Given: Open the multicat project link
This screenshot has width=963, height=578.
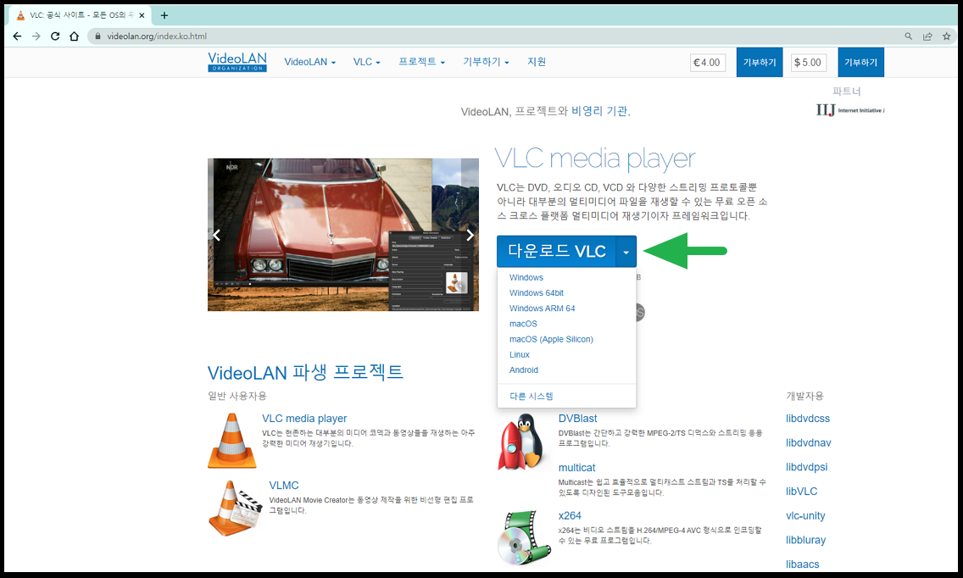Looking at the screenshot, I should point(576,468).
